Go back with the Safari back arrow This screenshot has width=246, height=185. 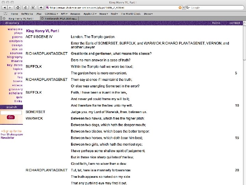5,8
